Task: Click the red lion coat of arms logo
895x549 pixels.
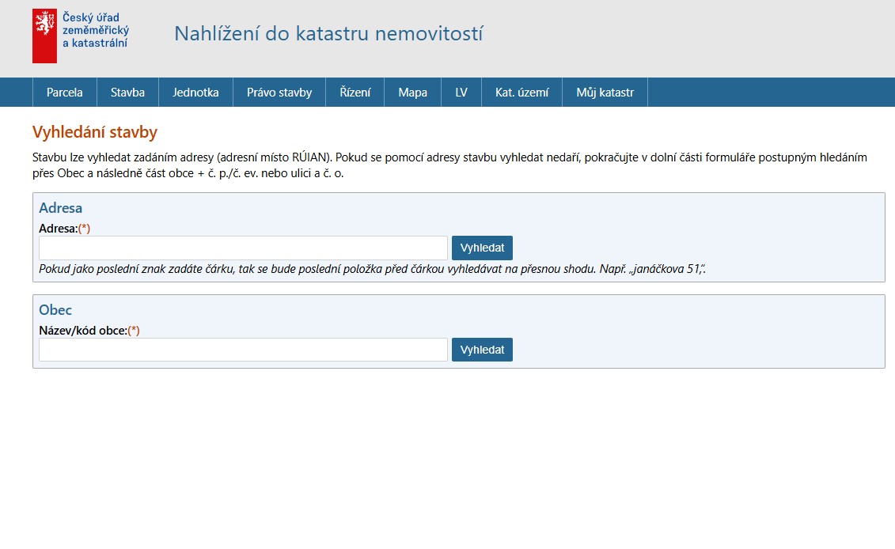Action: click(x=44, y=36)
